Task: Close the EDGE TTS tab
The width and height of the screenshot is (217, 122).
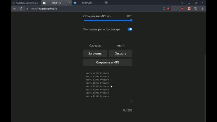Action: point(69,3)
